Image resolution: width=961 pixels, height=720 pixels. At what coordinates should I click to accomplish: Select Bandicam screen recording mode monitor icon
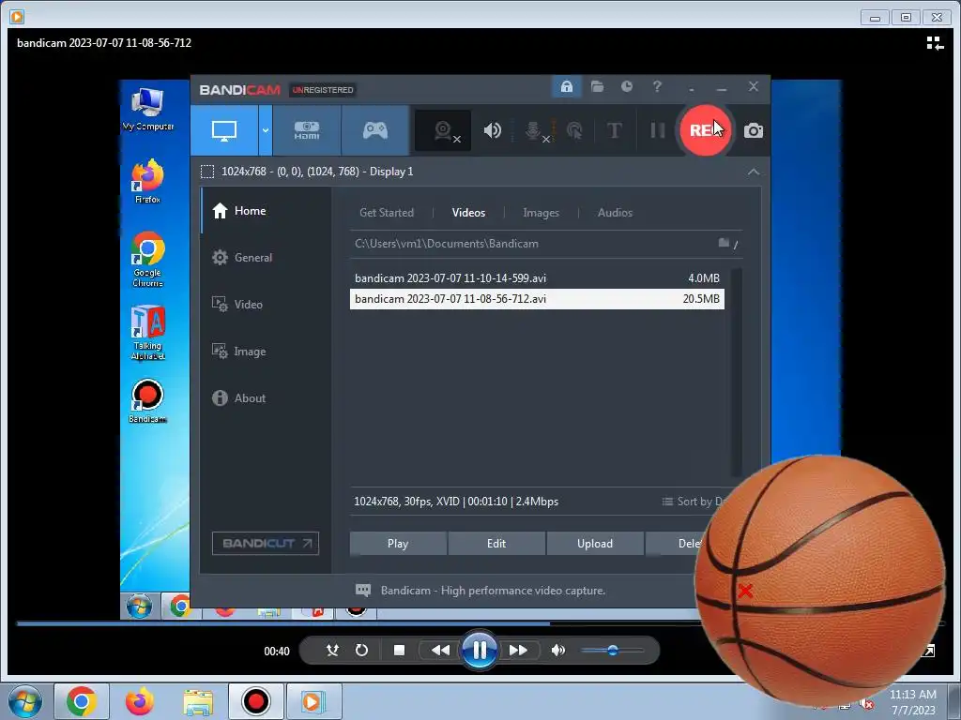coord(224,130)
